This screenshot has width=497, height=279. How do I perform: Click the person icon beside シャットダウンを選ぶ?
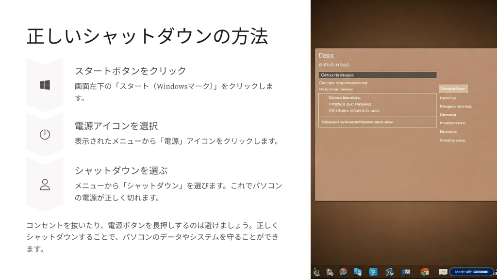click(x=45, y=184)
